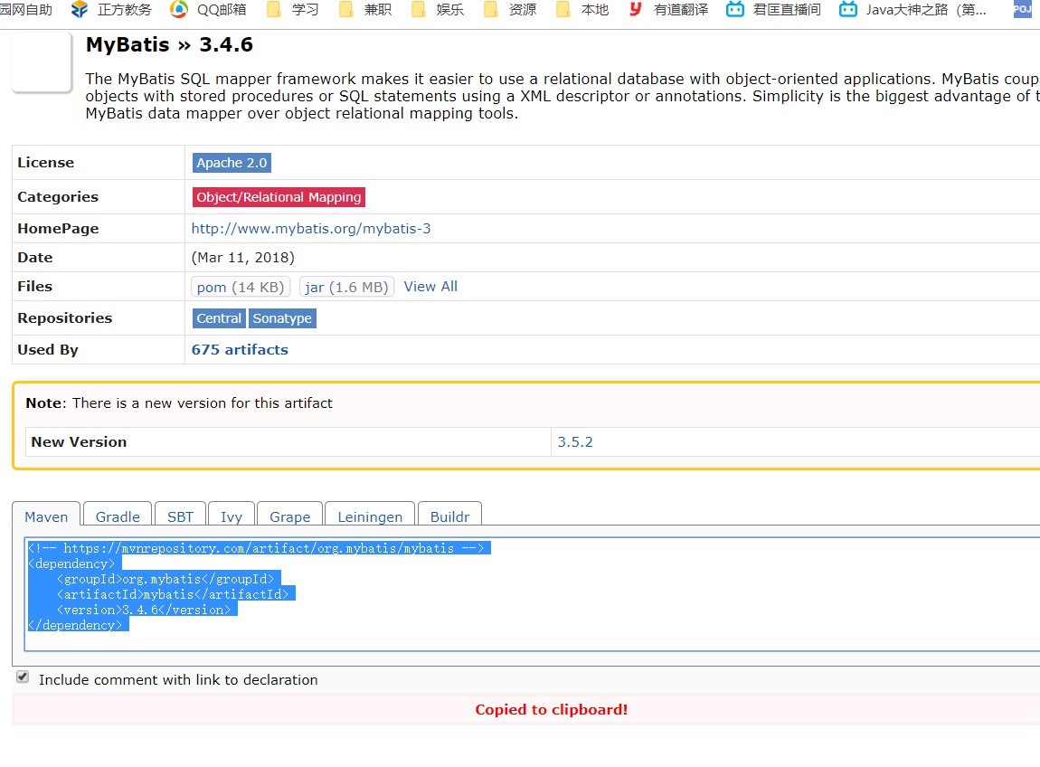Image resolution: width=1040 pixels, height=767 pixels.
Task: Click inside the Maven dependency snippet box
Action: [531, 594]
